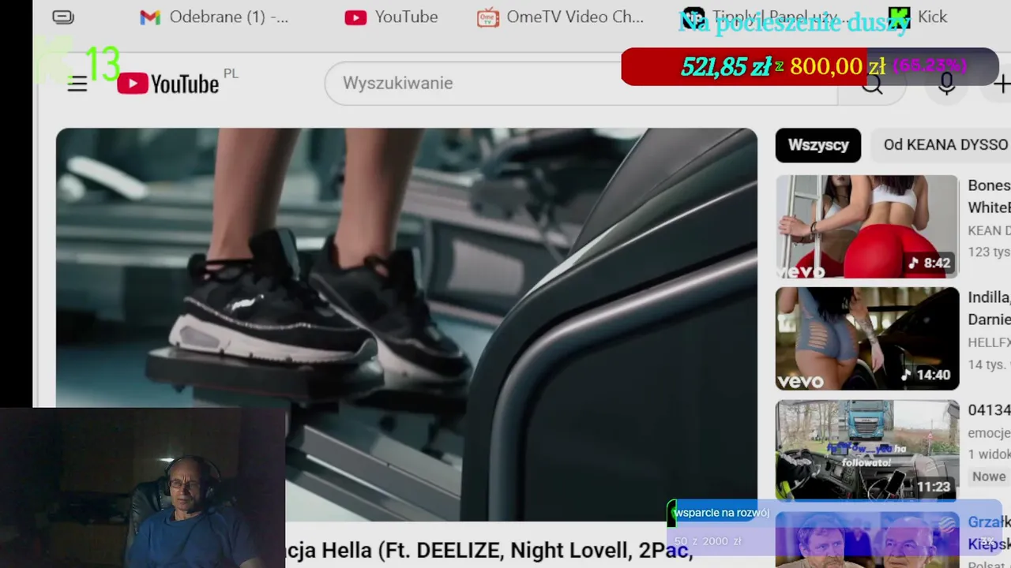Open the Kick bookmark
The width and height of the screenshot is (1011, 568).
point(918,17)
